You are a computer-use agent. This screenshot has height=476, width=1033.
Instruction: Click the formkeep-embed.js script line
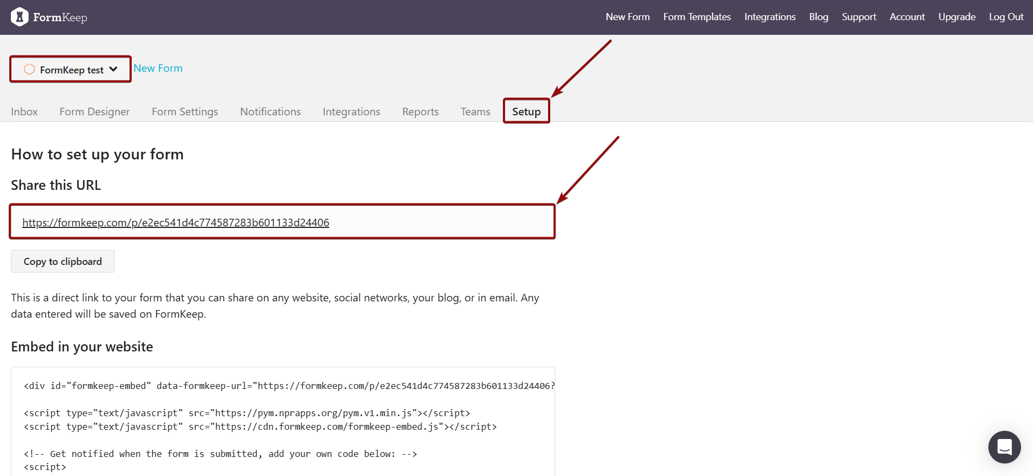[x=260, y=426]
